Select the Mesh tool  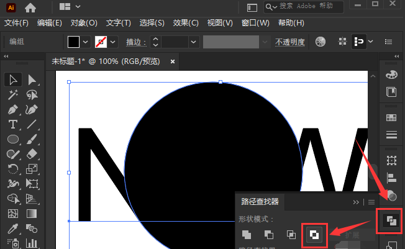13,214
